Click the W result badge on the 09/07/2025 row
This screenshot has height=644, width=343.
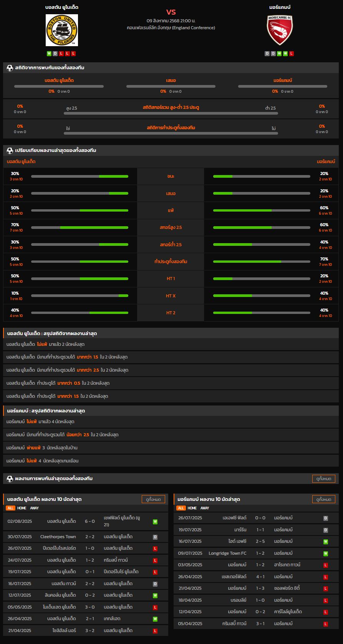click(326, 554)
